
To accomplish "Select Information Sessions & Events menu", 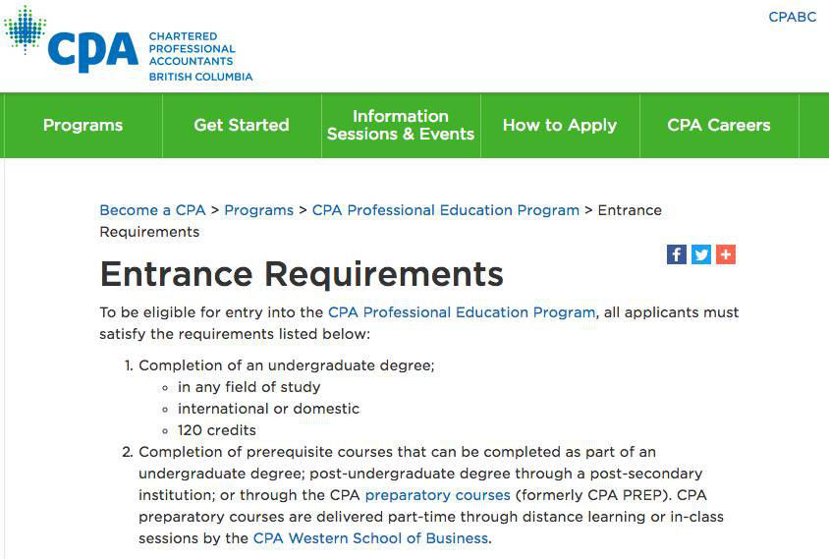I will click(401, 126).
